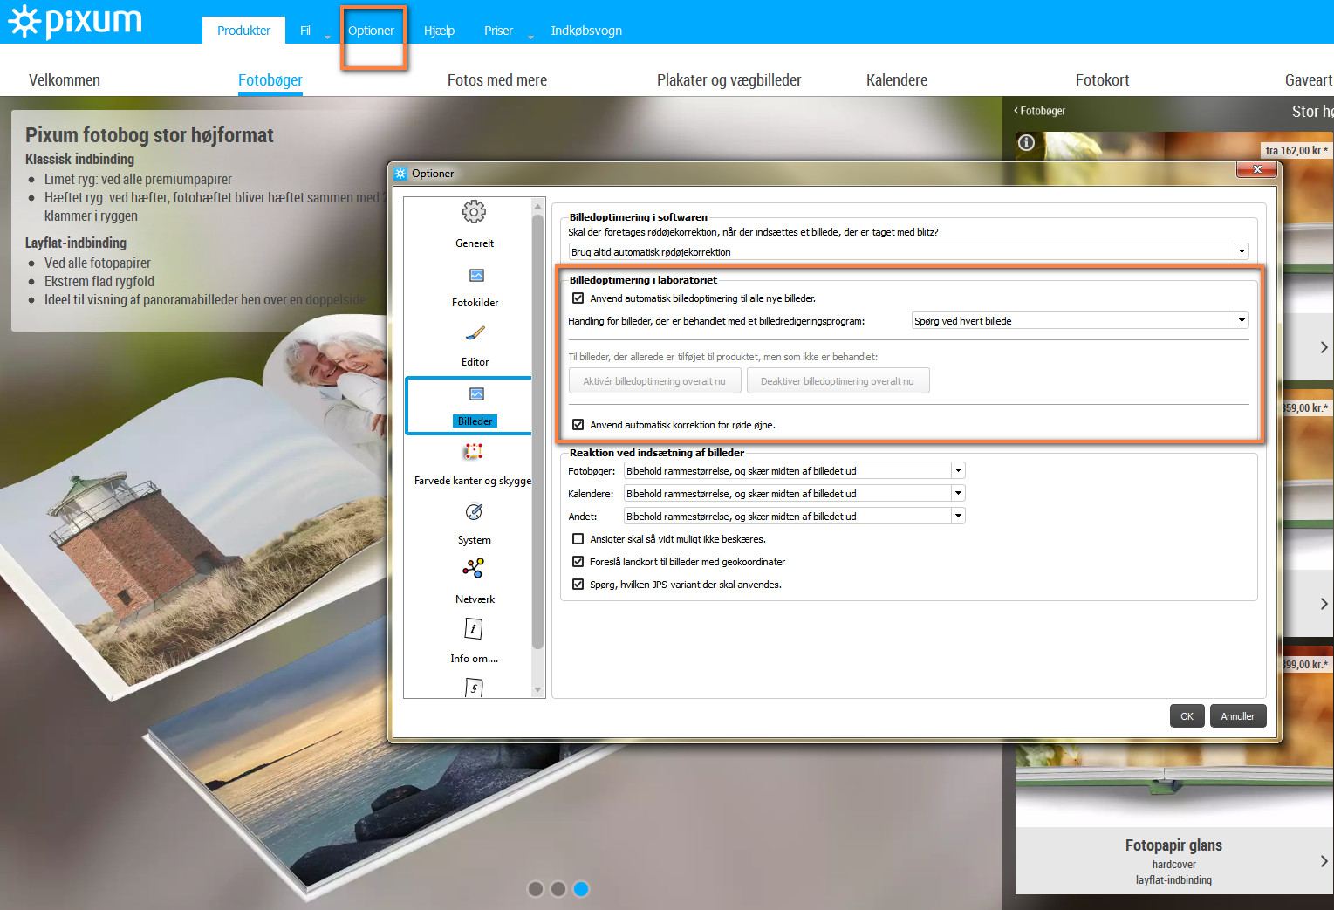Enable 'Ansigter skal ikke beskæres' checkbox

pyautogui.click(x=578, y=539)
